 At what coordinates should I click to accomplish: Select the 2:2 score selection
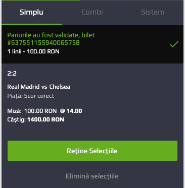[x=12, y=74]
